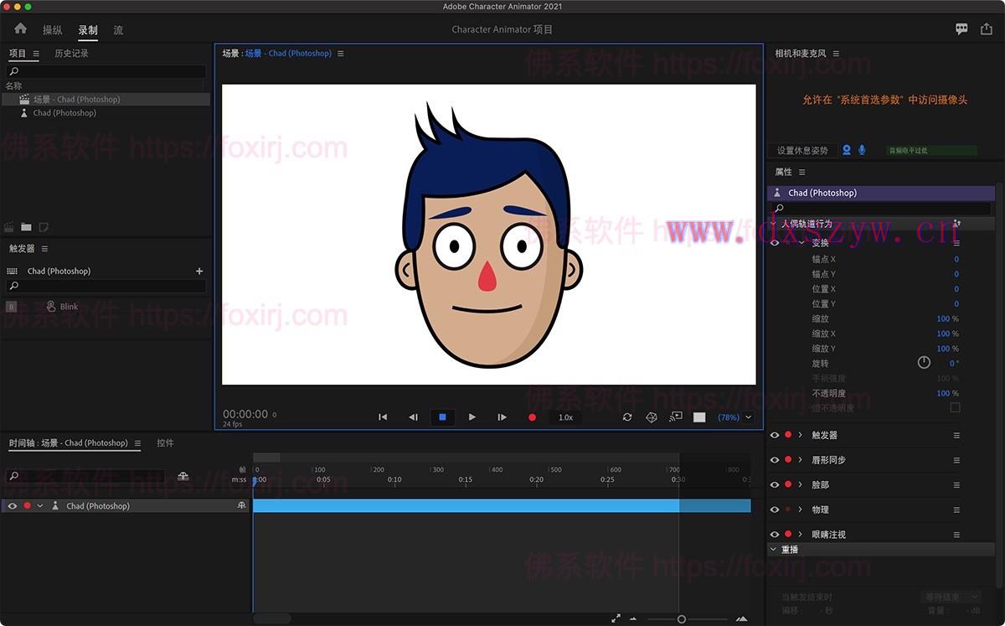Add a new trigger with plus icon
The height and width of the screenshot is (626, 1005).
(x=199, y=272)
